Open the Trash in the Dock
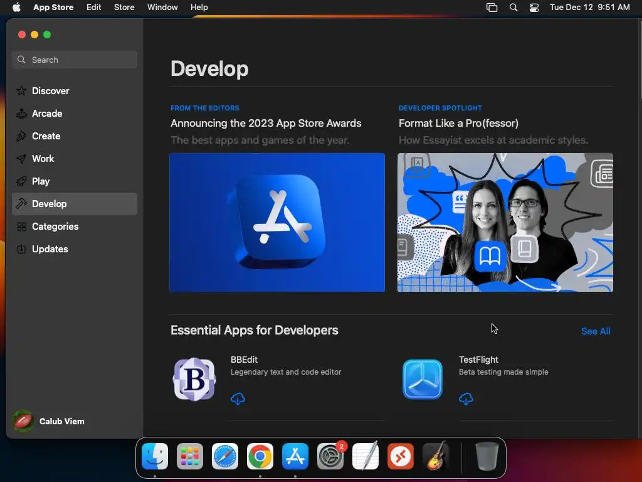Image resolution: width=642 pixels, height=482 pixels. (487, 456)
